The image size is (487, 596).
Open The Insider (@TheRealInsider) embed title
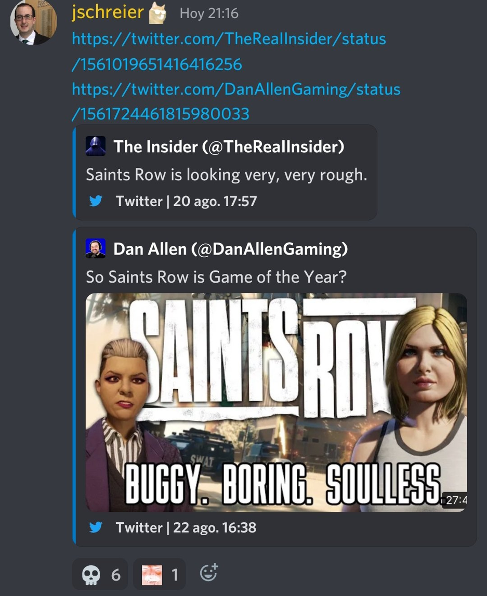tap(229, 147)
